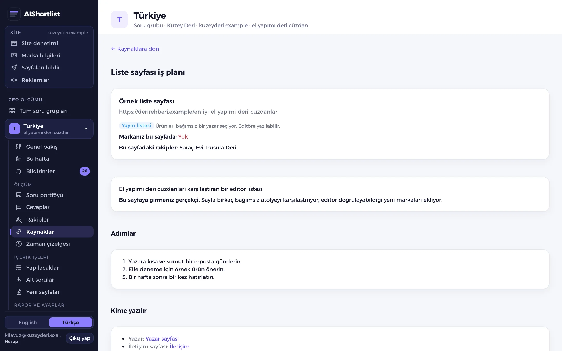Image resolution: width=562 pixels, height=351 pixels.
Task: Click the Marka bilgileri card icon
Action: pos(14,55)
